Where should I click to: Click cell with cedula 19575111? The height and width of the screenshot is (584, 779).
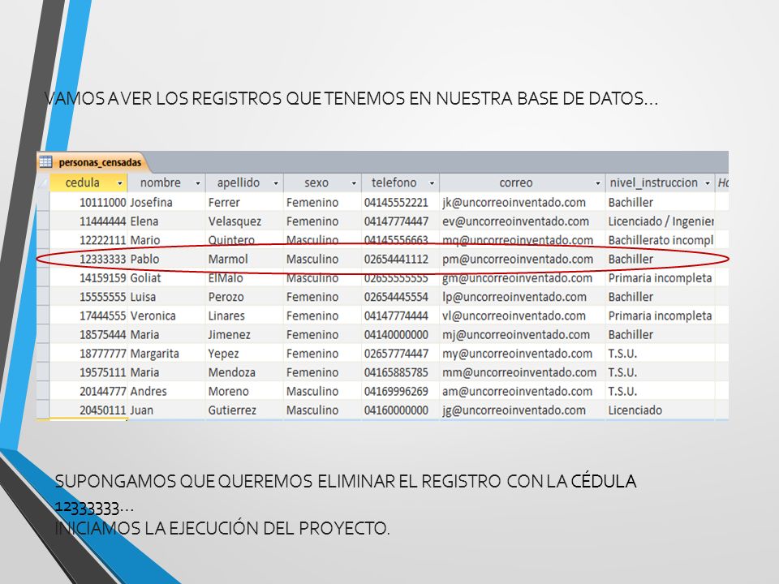pos(88,372)
